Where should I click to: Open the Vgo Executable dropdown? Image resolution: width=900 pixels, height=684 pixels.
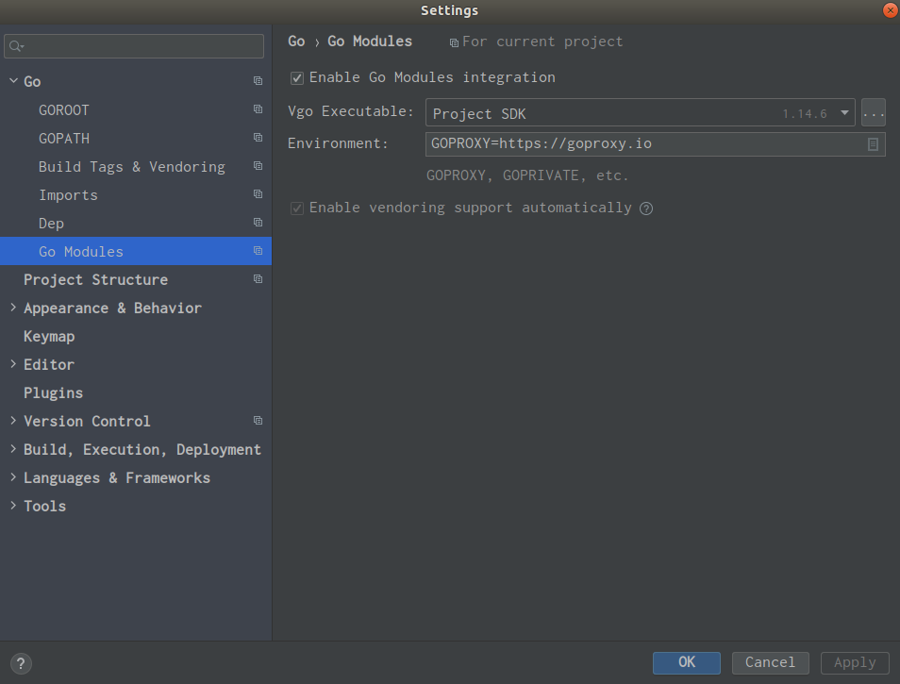pos(845,113)
